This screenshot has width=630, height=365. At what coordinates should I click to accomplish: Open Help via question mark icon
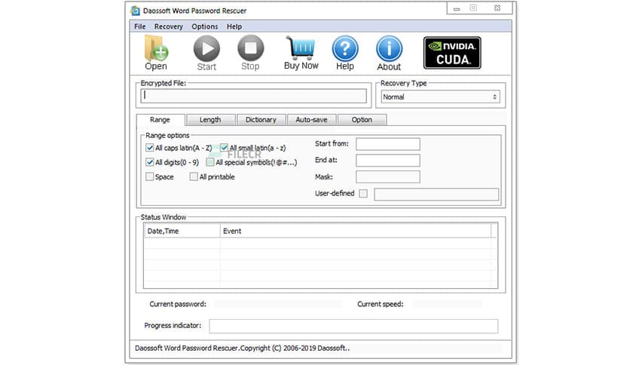(344, 53)
